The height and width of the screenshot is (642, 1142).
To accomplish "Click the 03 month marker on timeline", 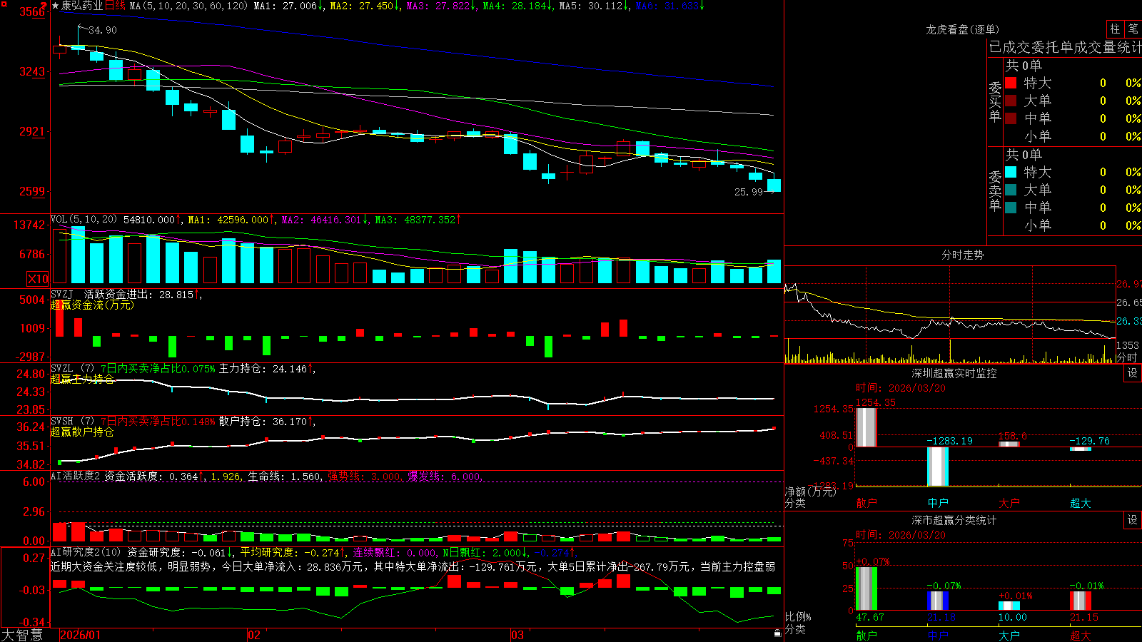I will click(517, 635).
